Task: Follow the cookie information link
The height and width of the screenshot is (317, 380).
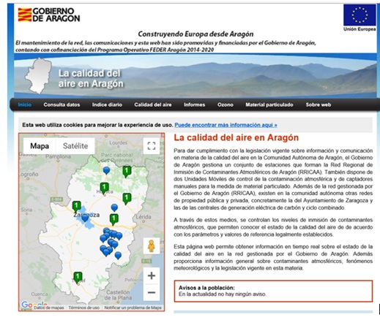Action: pyautogui.click(x=226, y=125)
